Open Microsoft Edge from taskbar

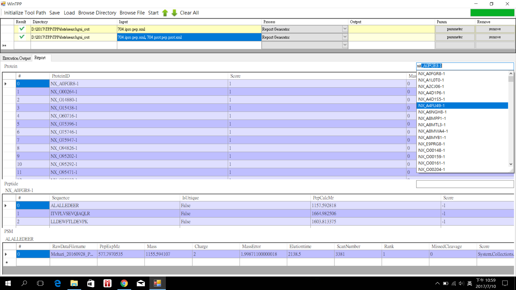[58, 283]
